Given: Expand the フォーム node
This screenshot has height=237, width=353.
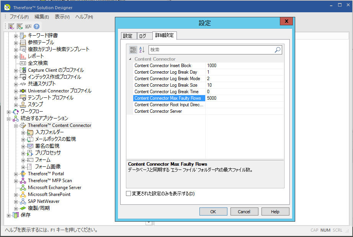Looking at the screenshot, I should (x=23, y=161).
